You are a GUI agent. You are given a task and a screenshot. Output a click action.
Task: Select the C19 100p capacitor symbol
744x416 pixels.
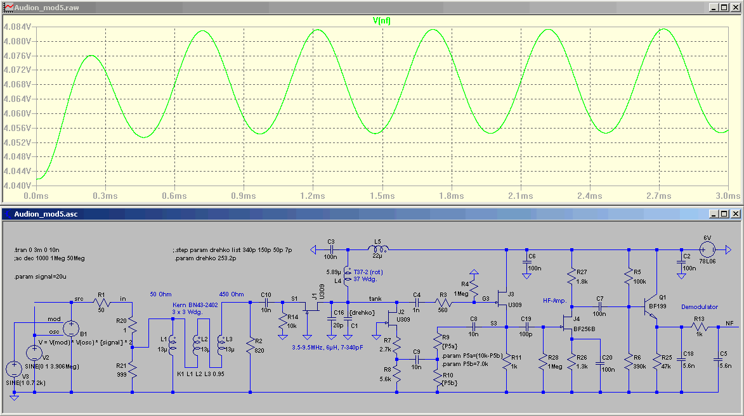(526, 327)
